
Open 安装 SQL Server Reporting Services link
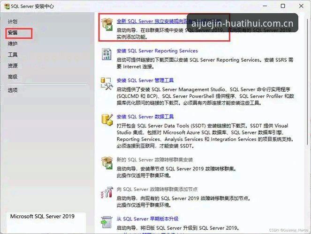click(157, 51)
